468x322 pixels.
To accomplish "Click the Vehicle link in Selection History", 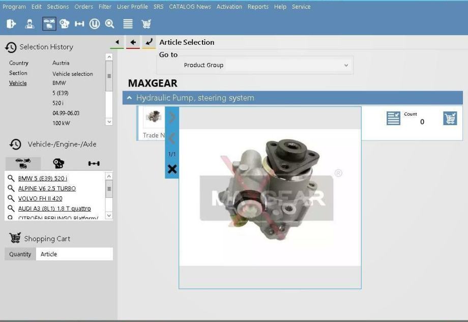I will pyautogui.click(x=18, y=83).
